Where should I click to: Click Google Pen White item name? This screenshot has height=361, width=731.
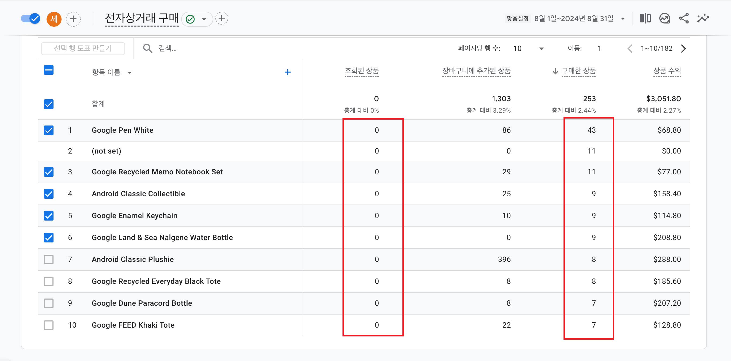(122, 130)
